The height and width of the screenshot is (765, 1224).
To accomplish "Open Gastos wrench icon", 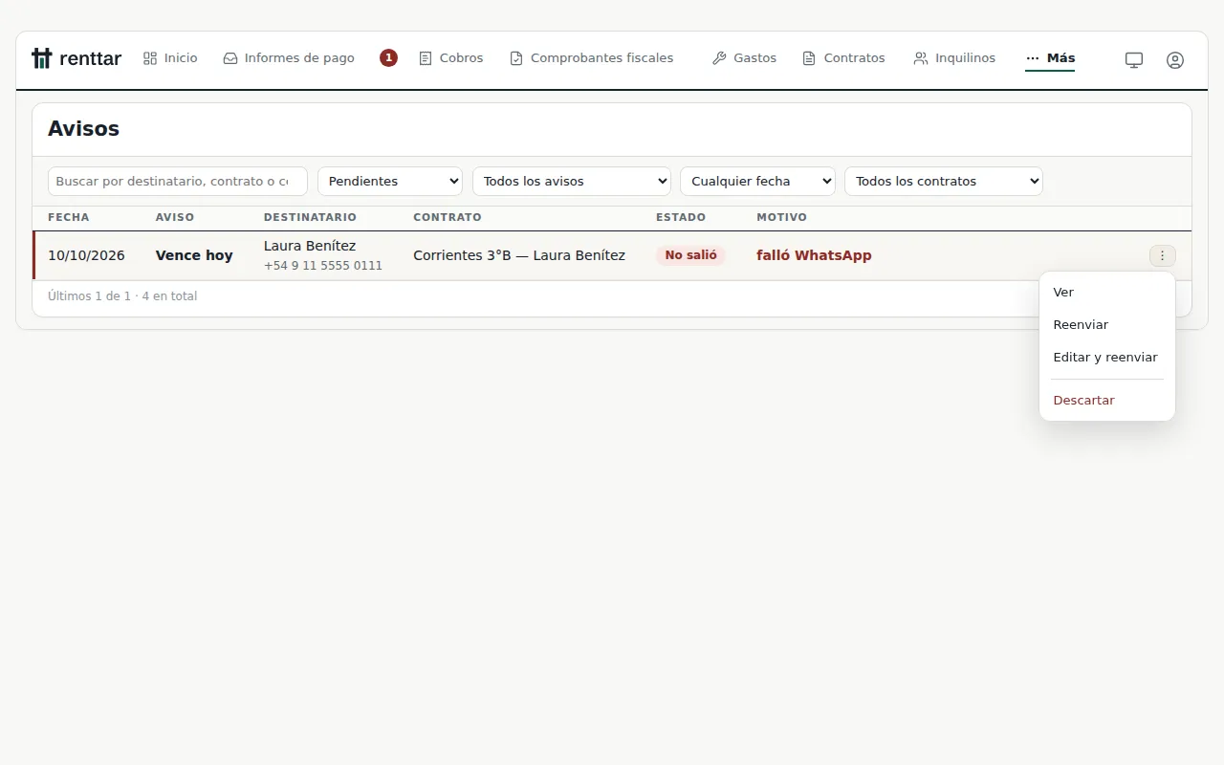I will point(719,58).
